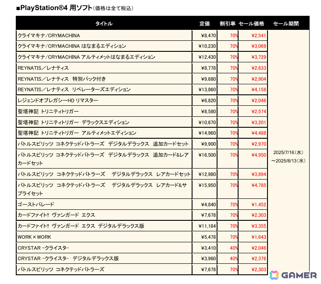Click WORK×WORK title cell
321x284 pixels.
pyautogui.click(x=34, y=237)
